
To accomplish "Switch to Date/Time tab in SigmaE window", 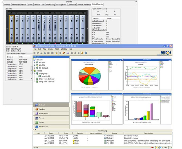I will pyautogui.click(x=72, y=4).
